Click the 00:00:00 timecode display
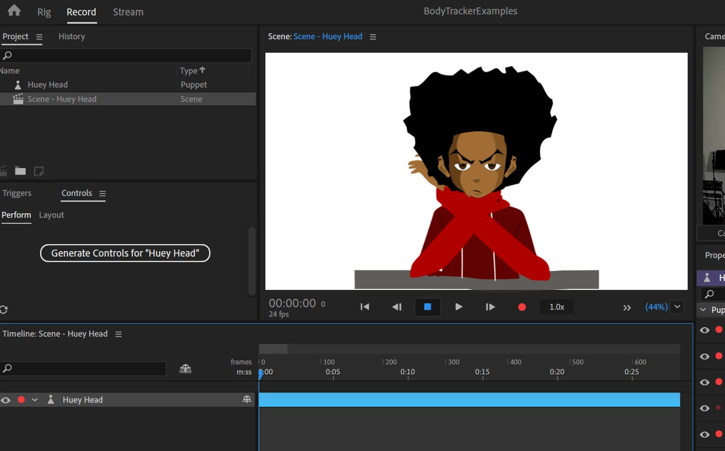 (292, 303)
